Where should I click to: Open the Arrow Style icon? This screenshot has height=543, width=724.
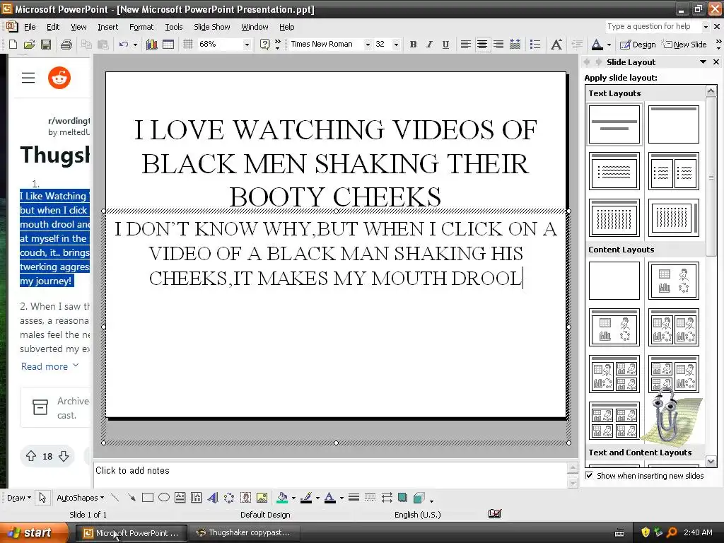point(387,497)
